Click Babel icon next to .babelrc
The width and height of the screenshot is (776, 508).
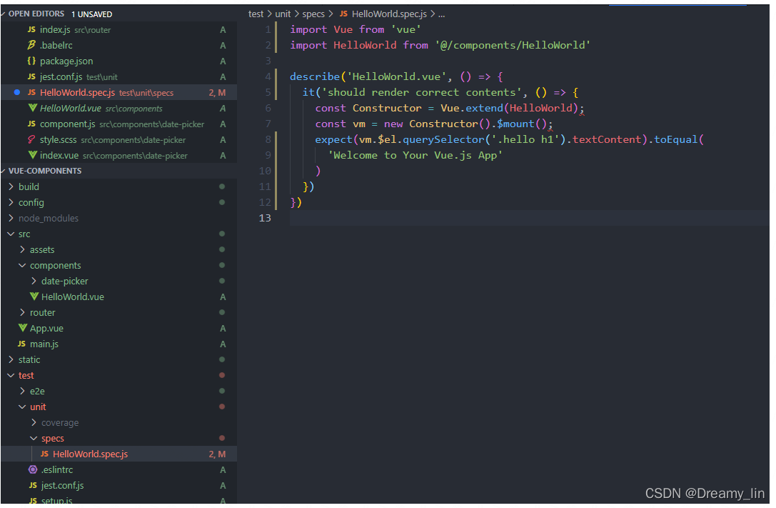point(31,45)
